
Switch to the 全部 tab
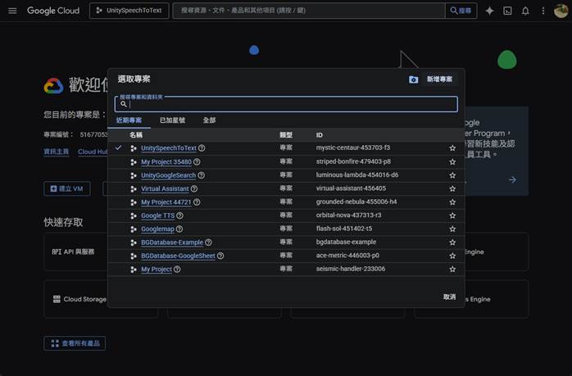pos(209,120)
